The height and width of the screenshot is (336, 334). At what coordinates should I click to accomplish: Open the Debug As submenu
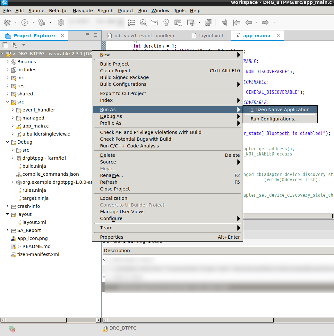(x=167, y=116)
